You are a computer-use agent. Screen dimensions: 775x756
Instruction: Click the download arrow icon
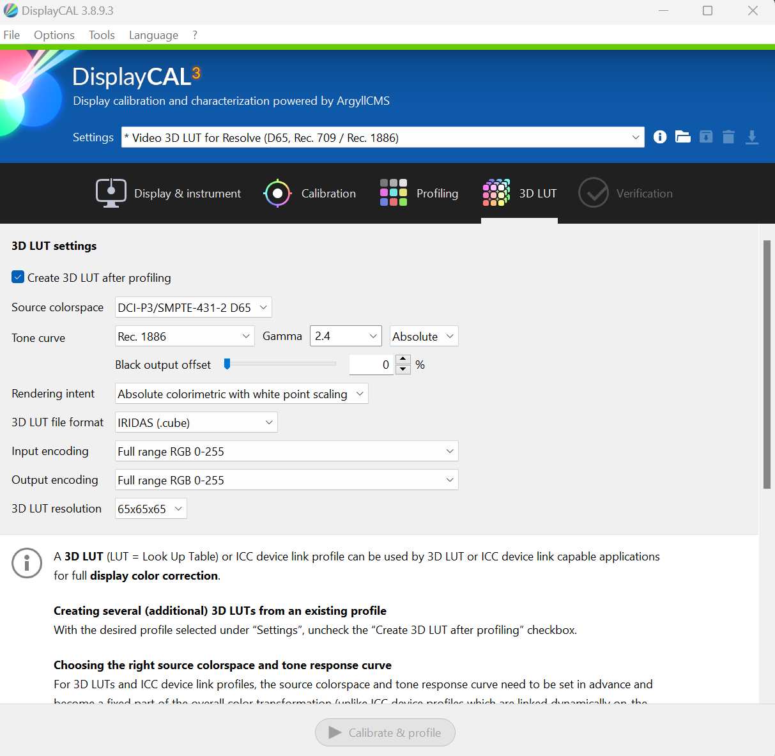752,137
